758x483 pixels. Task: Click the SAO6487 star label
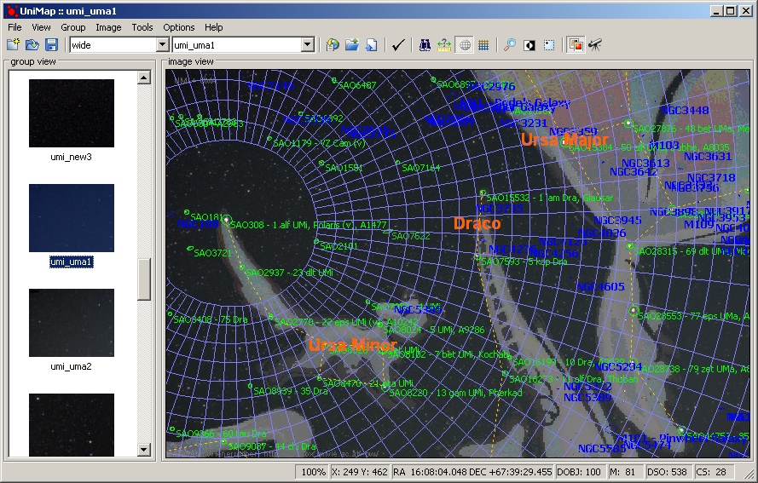coord(356,85)
